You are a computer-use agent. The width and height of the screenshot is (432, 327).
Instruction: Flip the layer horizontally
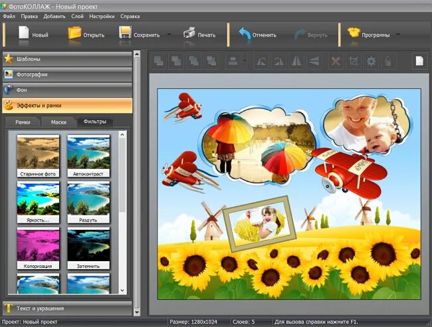[296, 61]
